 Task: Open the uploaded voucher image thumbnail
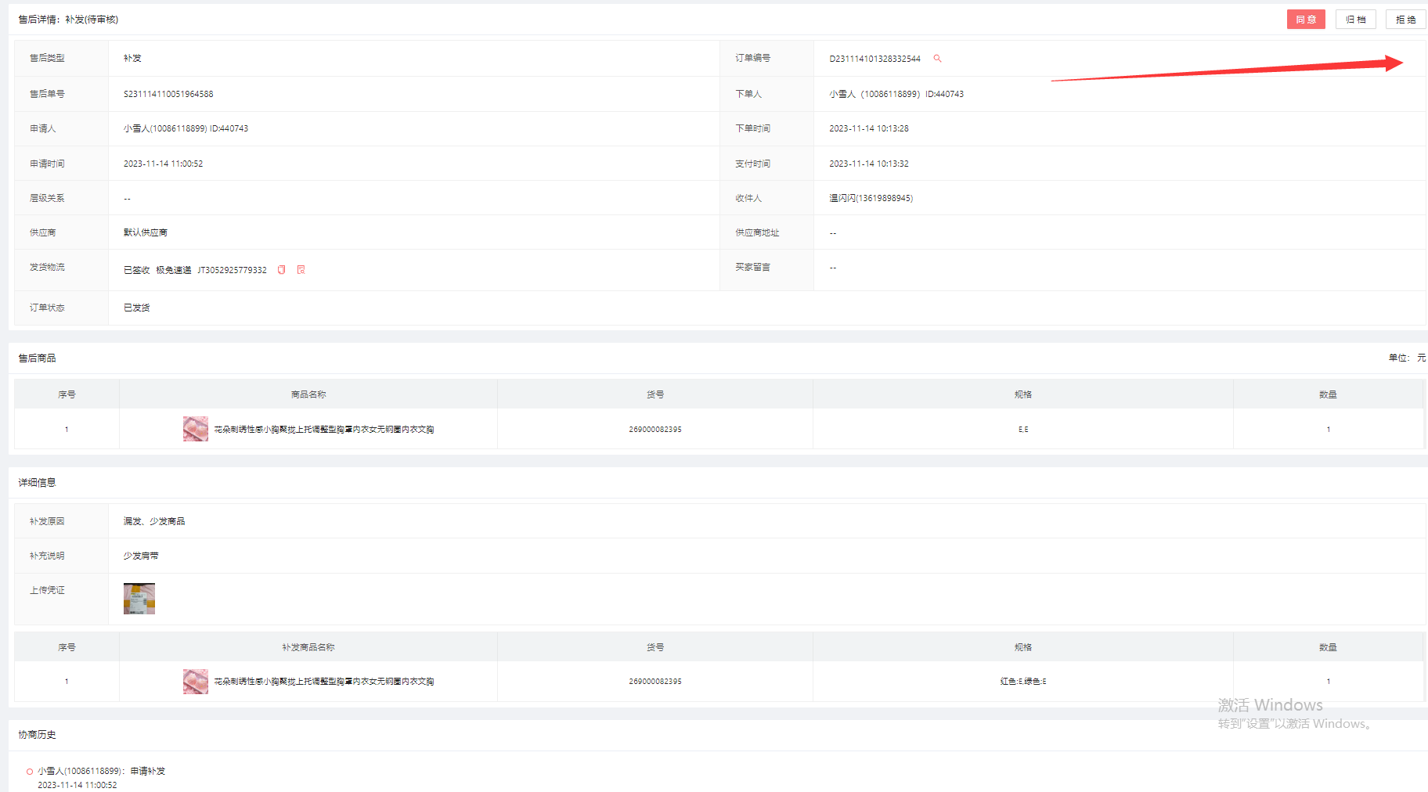139,599
